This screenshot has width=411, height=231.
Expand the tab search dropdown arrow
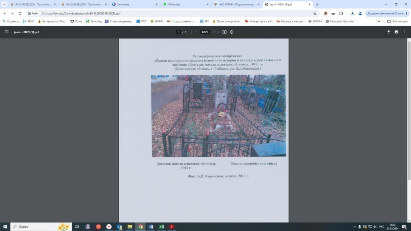4,4
